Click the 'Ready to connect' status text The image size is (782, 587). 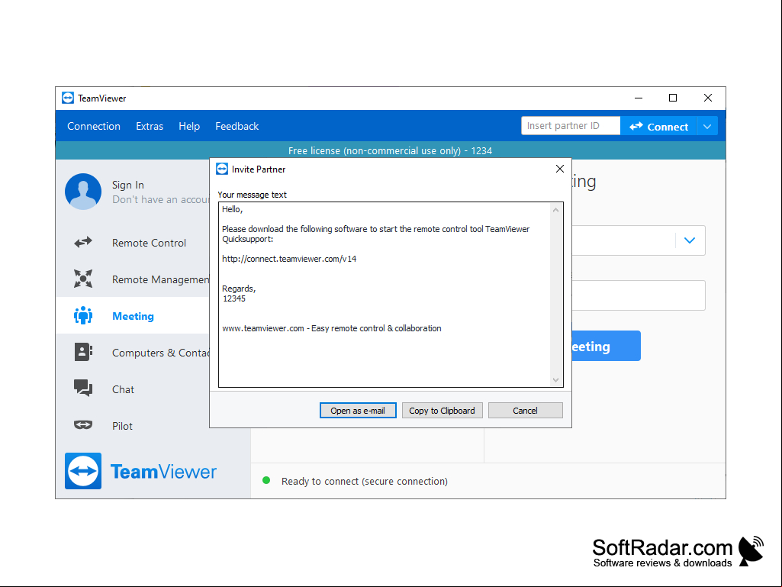click(x=365, y=481)
